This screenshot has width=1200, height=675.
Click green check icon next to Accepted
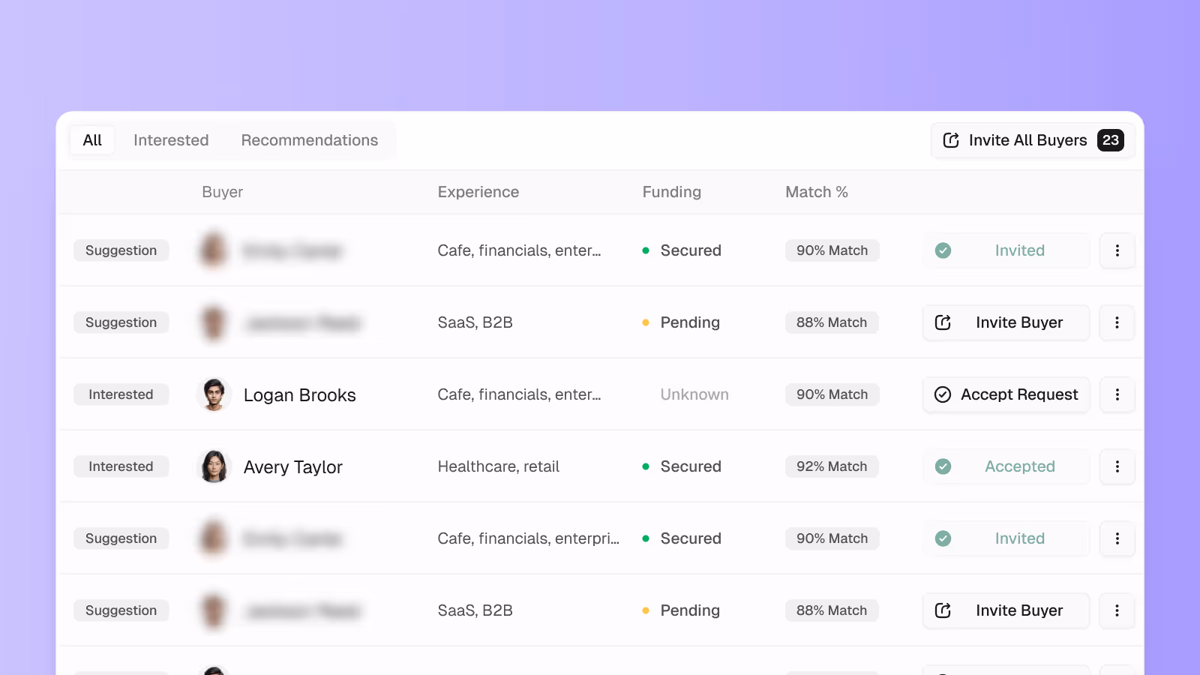tap(943, 466)
